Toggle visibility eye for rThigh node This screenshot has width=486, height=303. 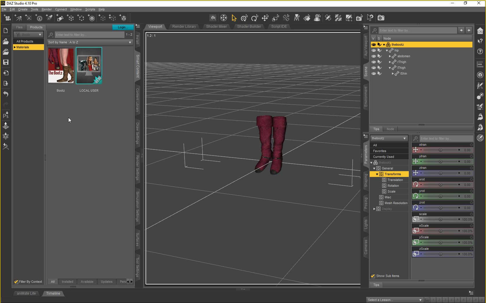point(374,62)
